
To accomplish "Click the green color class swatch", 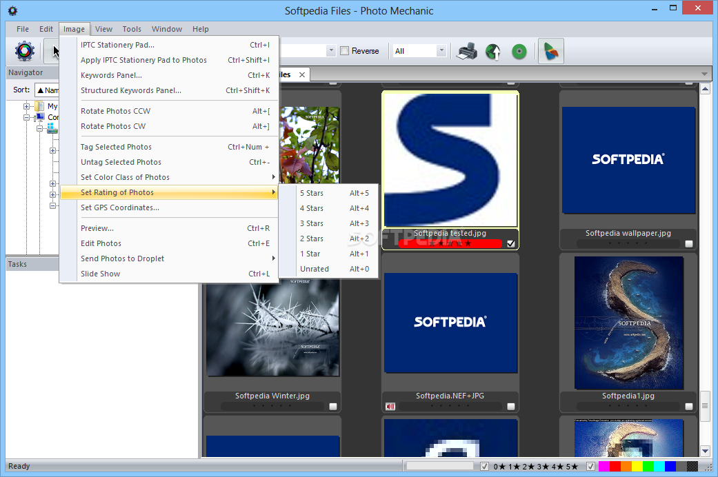I will click(648, 467).
